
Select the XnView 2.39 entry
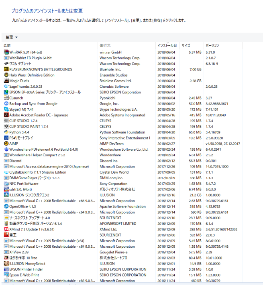pos(123,252)
